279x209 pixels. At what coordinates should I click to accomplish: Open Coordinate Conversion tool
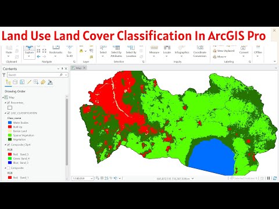coord(200,52)
